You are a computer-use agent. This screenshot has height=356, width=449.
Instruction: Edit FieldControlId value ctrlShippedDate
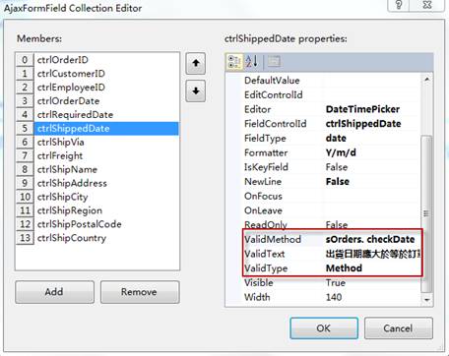[x=363, y=124]
